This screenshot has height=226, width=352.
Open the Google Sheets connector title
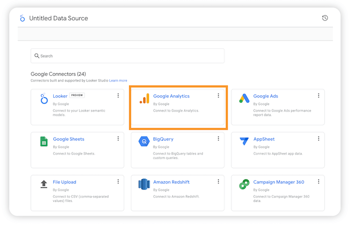coord(68,139)
